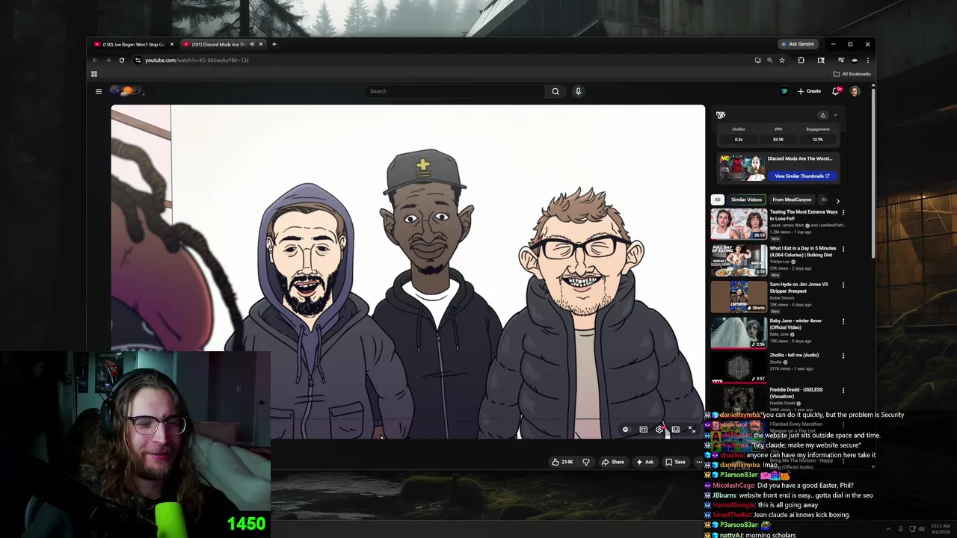Bookmark this page with the star
The image size is (957, 538).
click(x=782, y=60)
